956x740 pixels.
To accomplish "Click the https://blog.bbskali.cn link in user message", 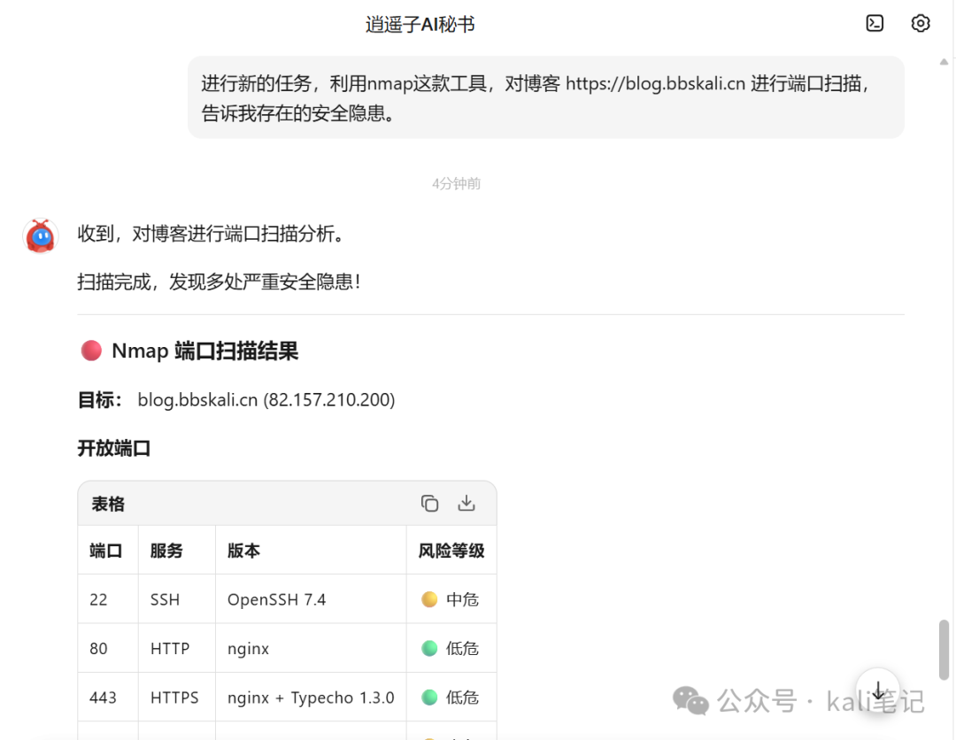I will pos(655,83).
